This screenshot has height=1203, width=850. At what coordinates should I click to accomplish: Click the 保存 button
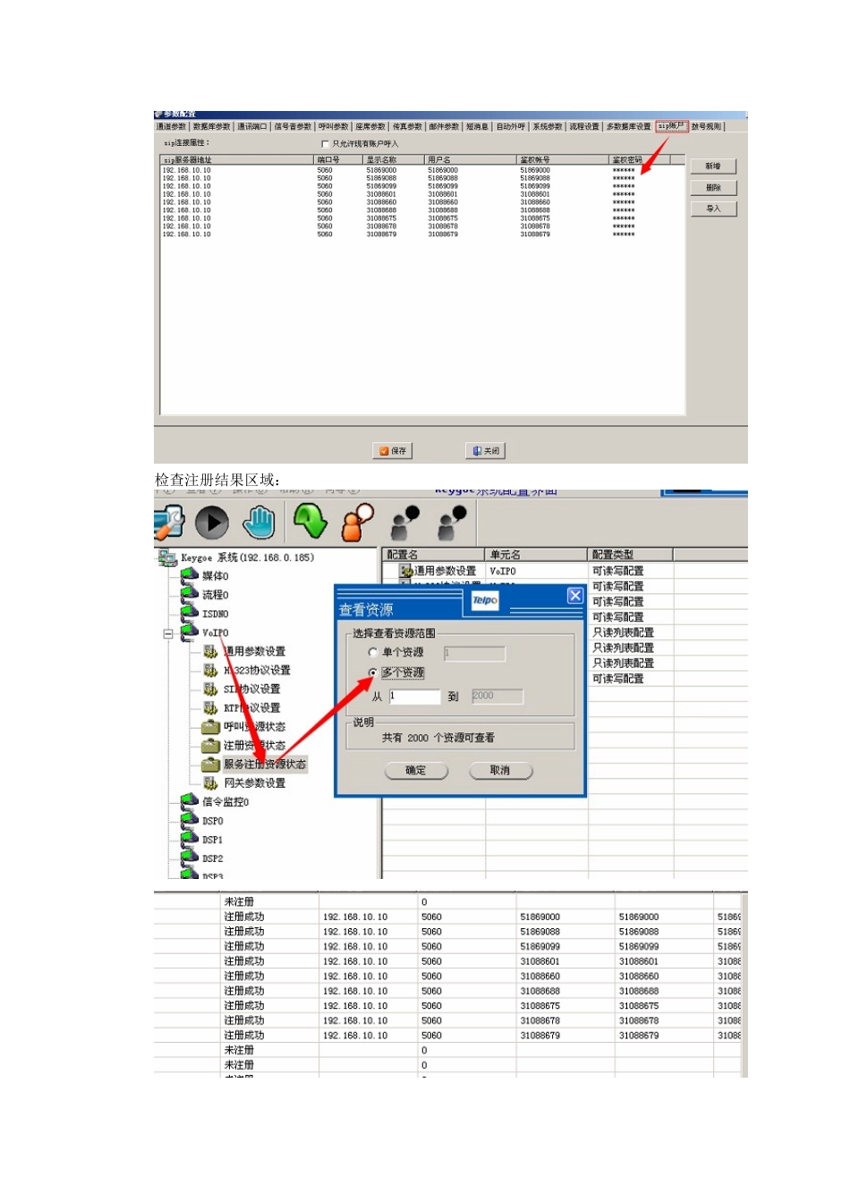point(393,451)
